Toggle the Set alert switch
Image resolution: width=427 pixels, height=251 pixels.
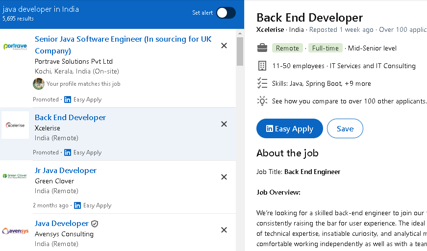pos(226,13)
